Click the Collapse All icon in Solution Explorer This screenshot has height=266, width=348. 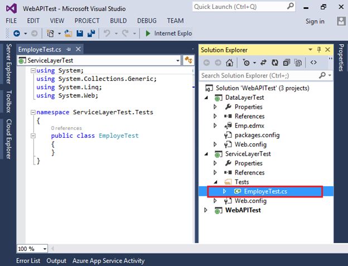tap(287, 63)
